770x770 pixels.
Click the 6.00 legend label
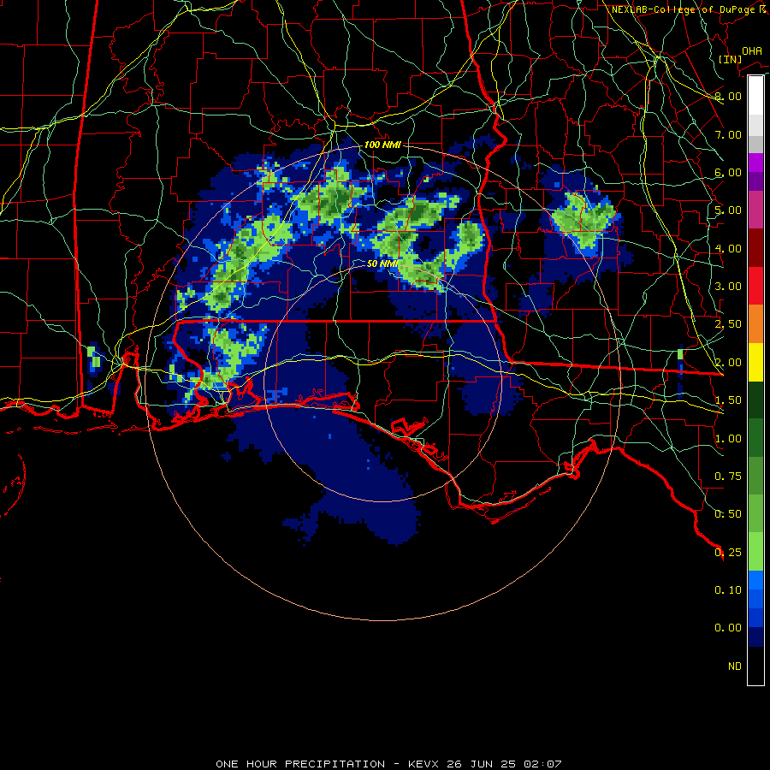tap(728, 172)
